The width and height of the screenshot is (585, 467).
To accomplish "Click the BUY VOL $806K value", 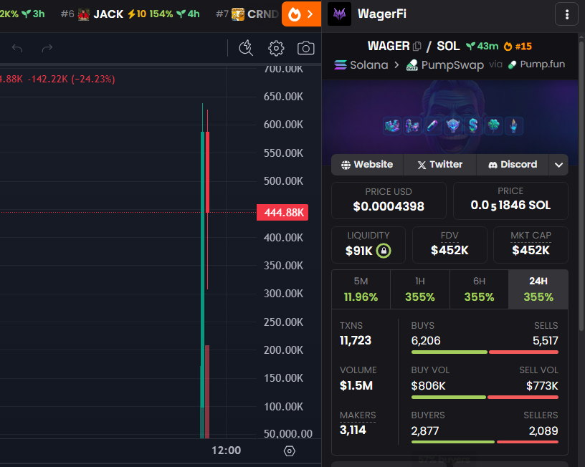I will pos(428,386).
